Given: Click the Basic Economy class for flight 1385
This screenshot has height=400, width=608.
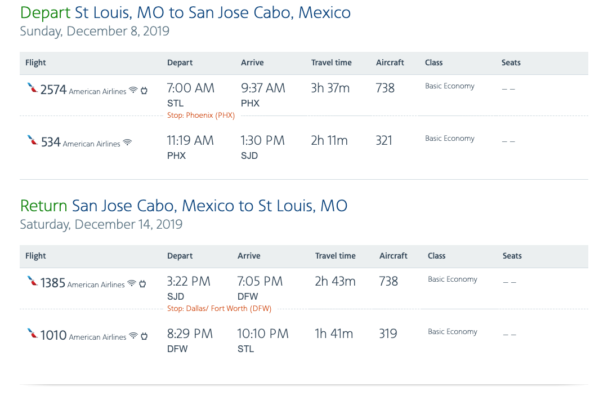Looking at the screenshot, I should pos(453,279).
